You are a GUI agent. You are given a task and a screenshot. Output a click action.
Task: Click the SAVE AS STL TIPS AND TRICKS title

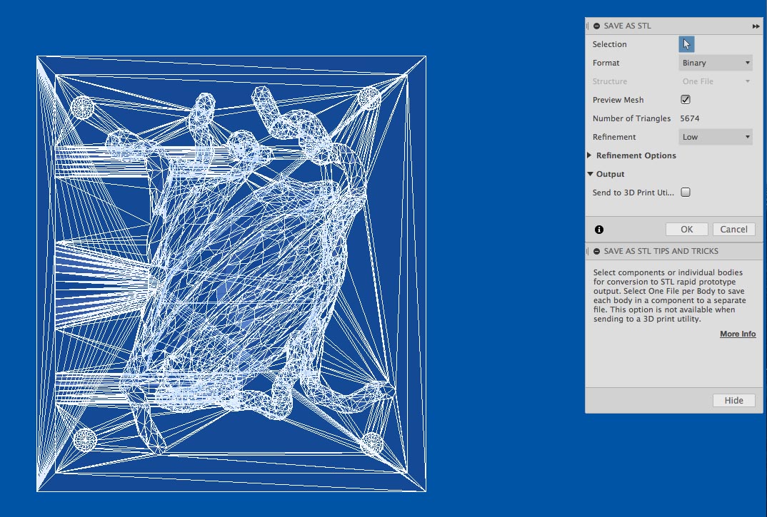tap(661, 251)
